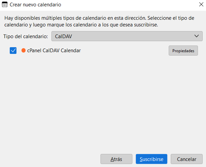206x167 pixels.
Task: Cancel the new calendar dialog
Action: (187, 159)
